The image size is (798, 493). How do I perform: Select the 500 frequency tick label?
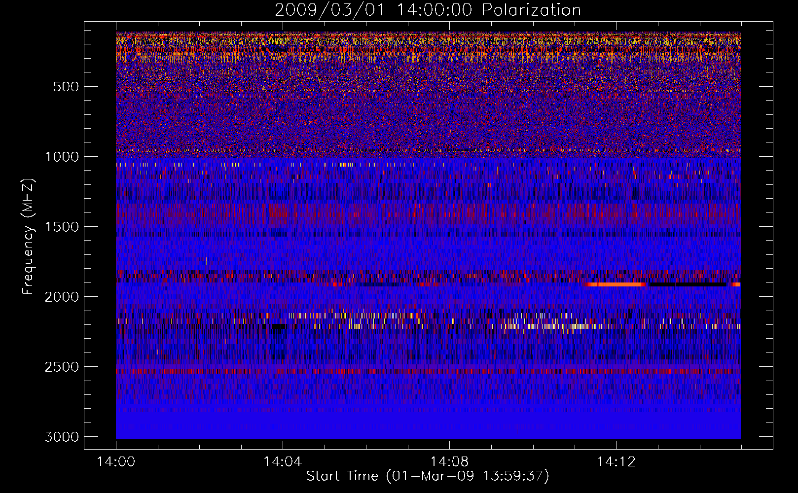tap(66, 87)
